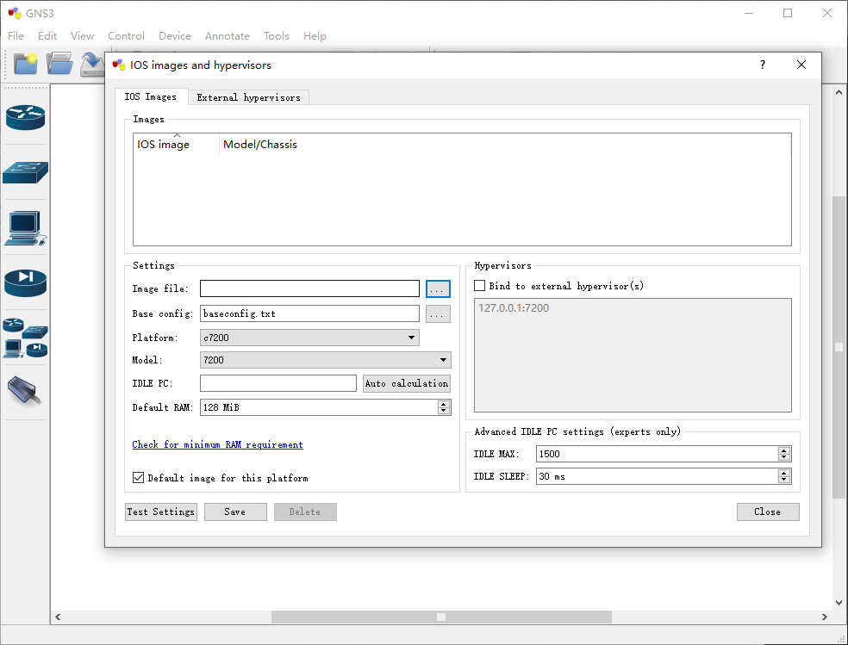Viewport: 848px width, 645px height.
Task: Close the IOS images and hypervisors dialog
Action: coord(801,65)
